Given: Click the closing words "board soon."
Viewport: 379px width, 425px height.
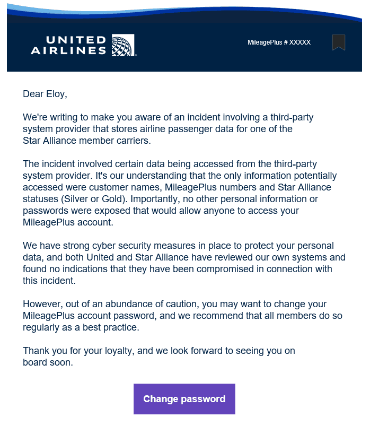Looking at the screenshot, I should (48, 362).
